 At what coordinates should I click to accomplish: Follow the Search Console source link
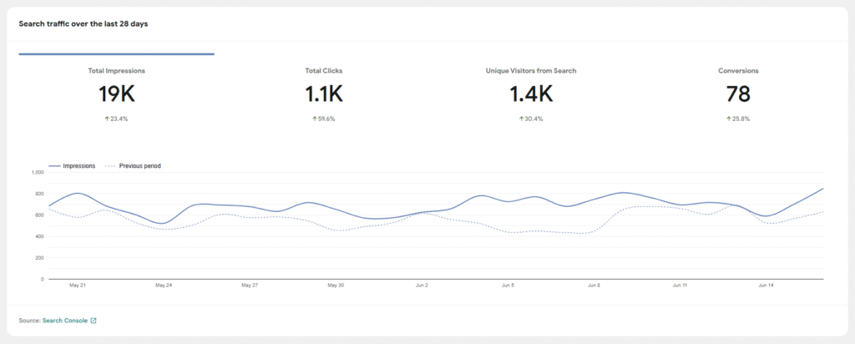[x=64, y=320]
